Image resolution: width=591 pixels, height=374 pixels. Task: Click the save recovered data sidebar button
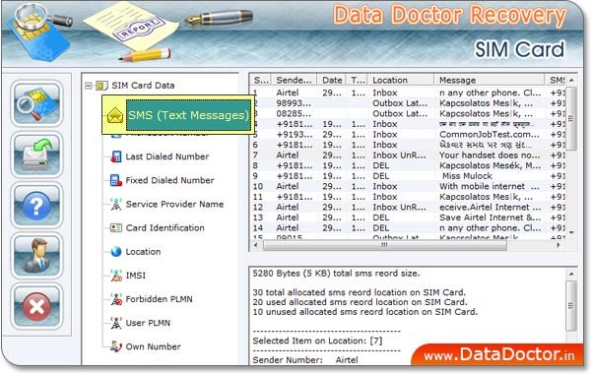coord(36,155)
